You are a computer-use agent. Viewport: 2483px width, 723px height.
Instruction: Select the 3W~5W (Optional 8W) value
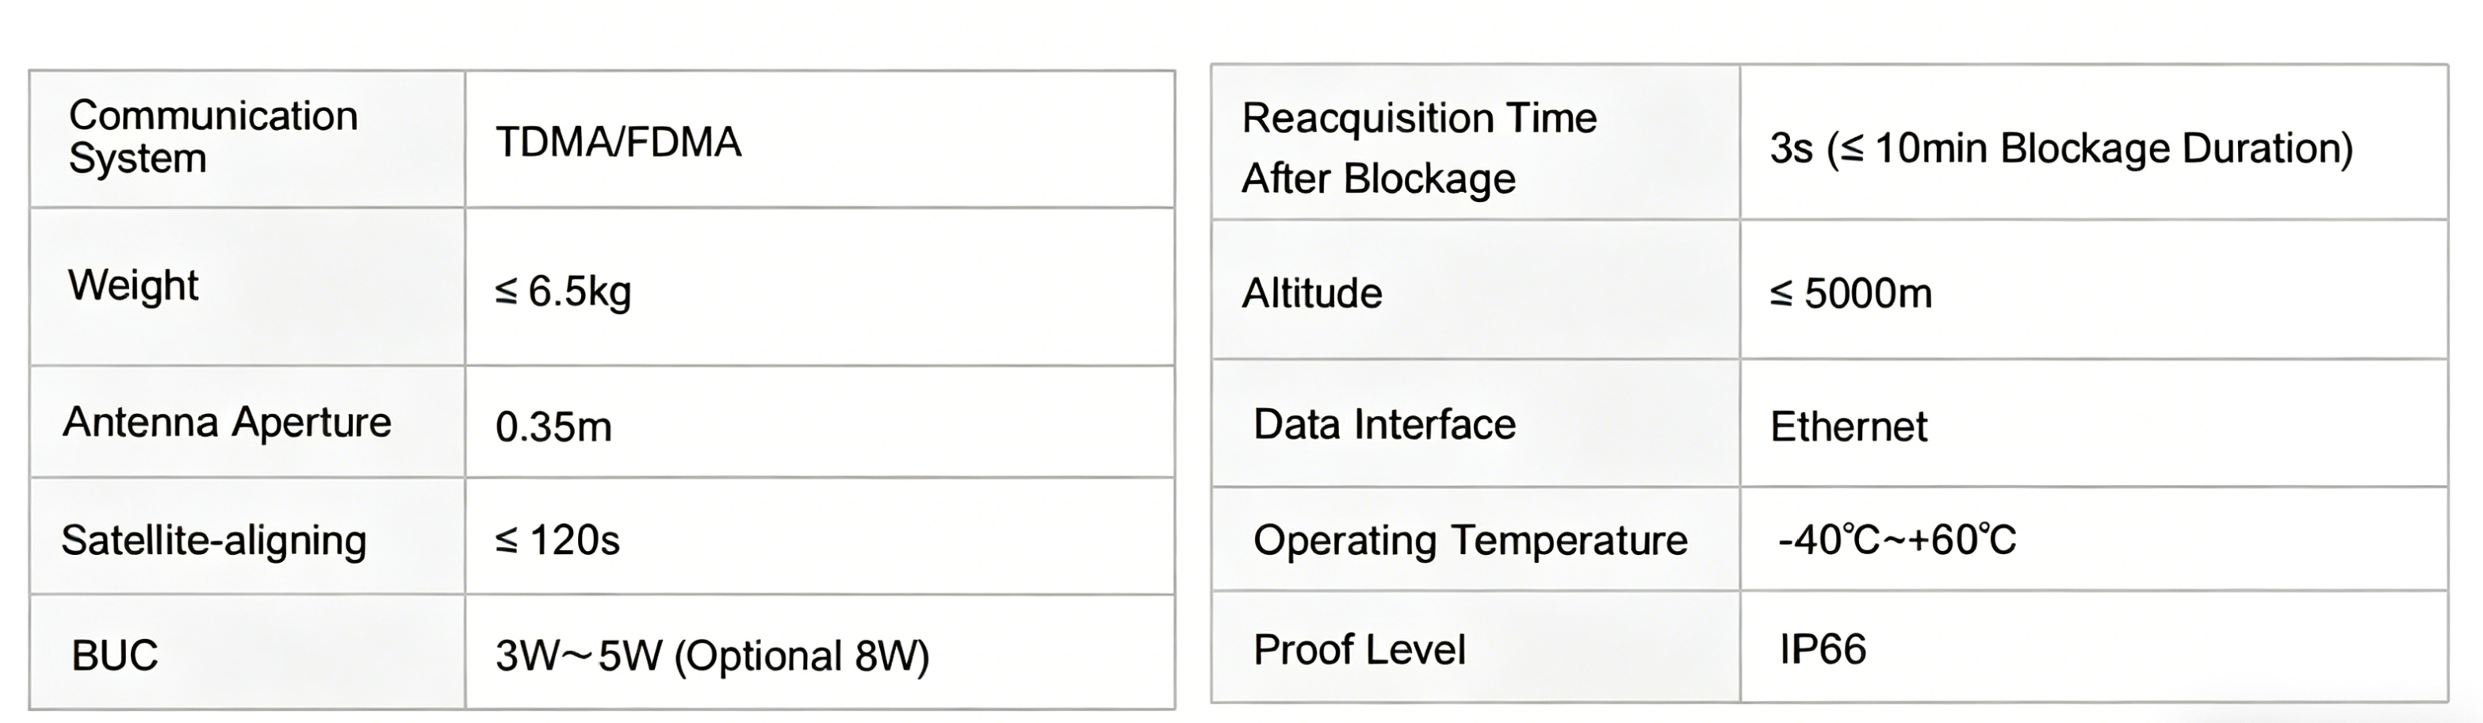pos(713,656)
